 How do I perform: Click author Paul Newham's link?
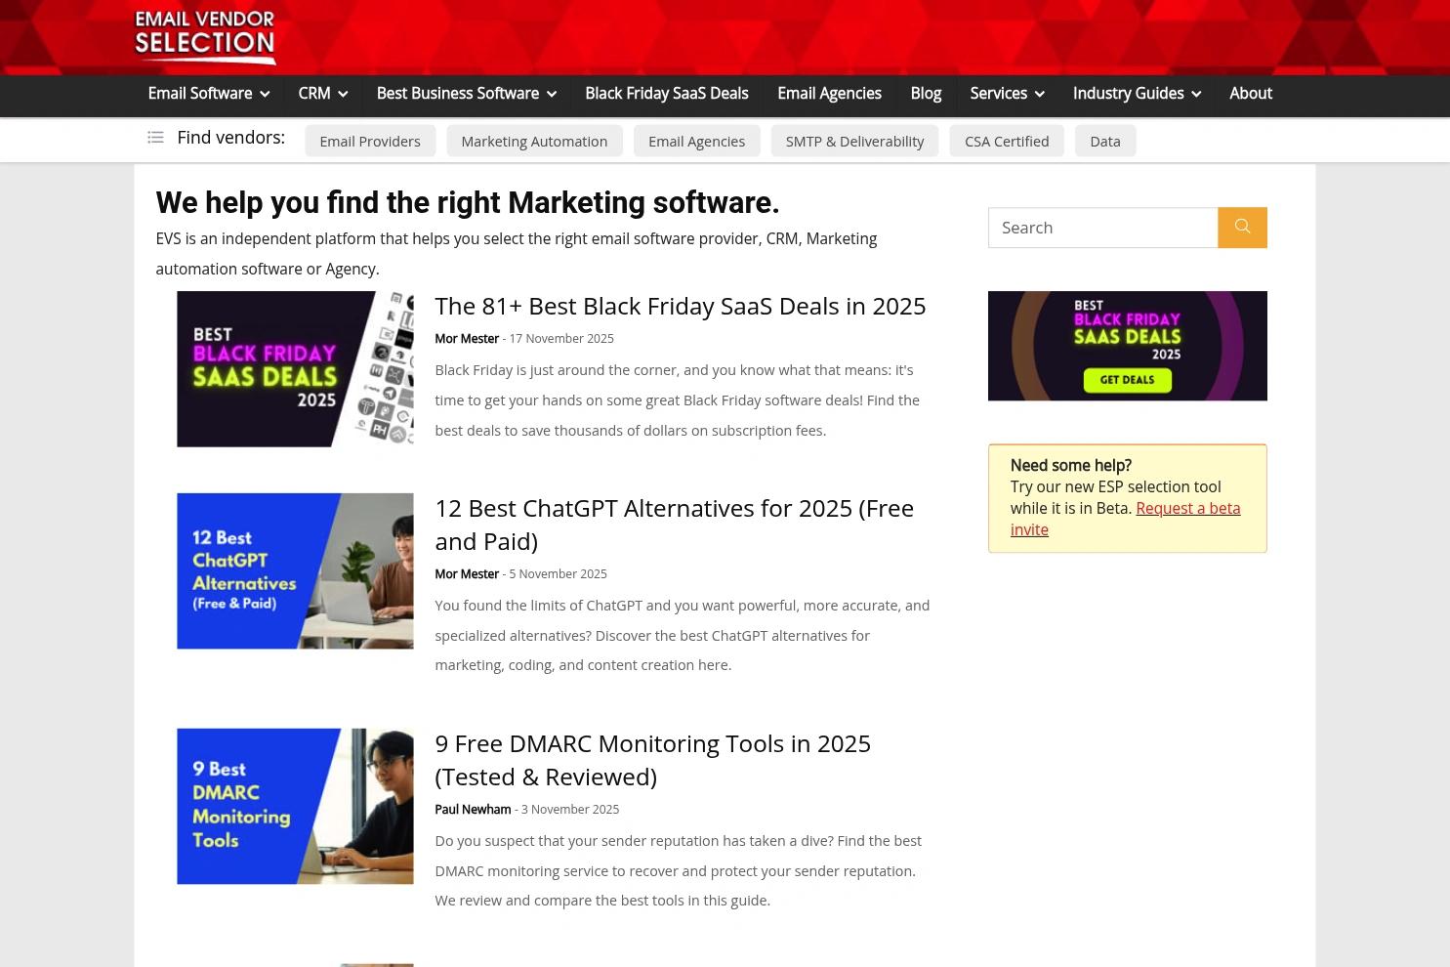pos(473,809)
